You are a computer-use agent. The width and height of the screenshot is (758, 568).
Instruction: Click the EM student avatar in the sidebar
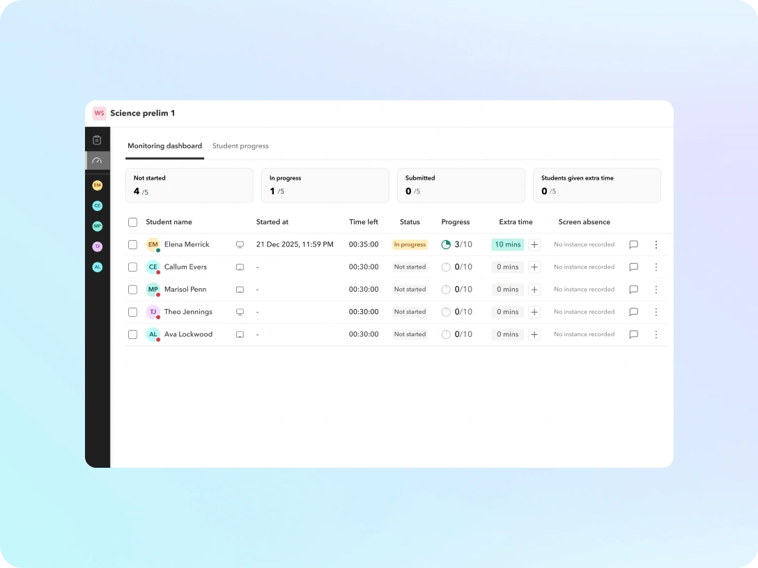coord(97,185)
